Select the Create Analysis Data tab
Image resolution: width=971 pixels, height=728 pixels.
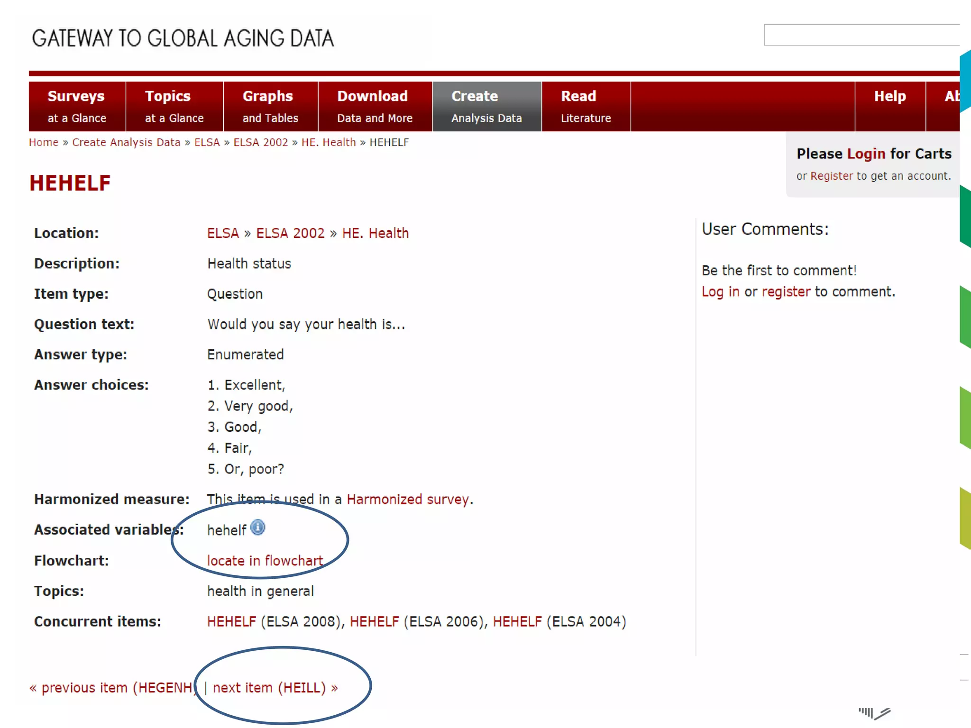point(486,107)
